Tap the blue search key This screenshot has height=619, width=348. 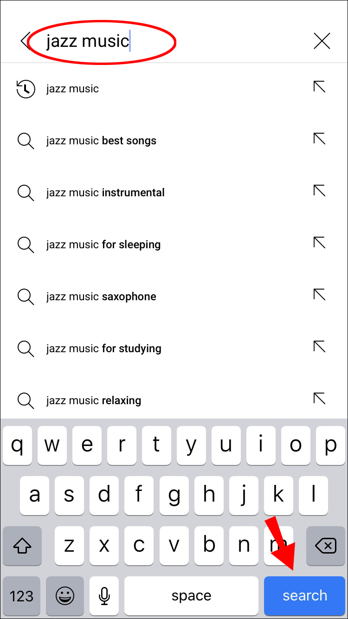[x=305, y=596]
